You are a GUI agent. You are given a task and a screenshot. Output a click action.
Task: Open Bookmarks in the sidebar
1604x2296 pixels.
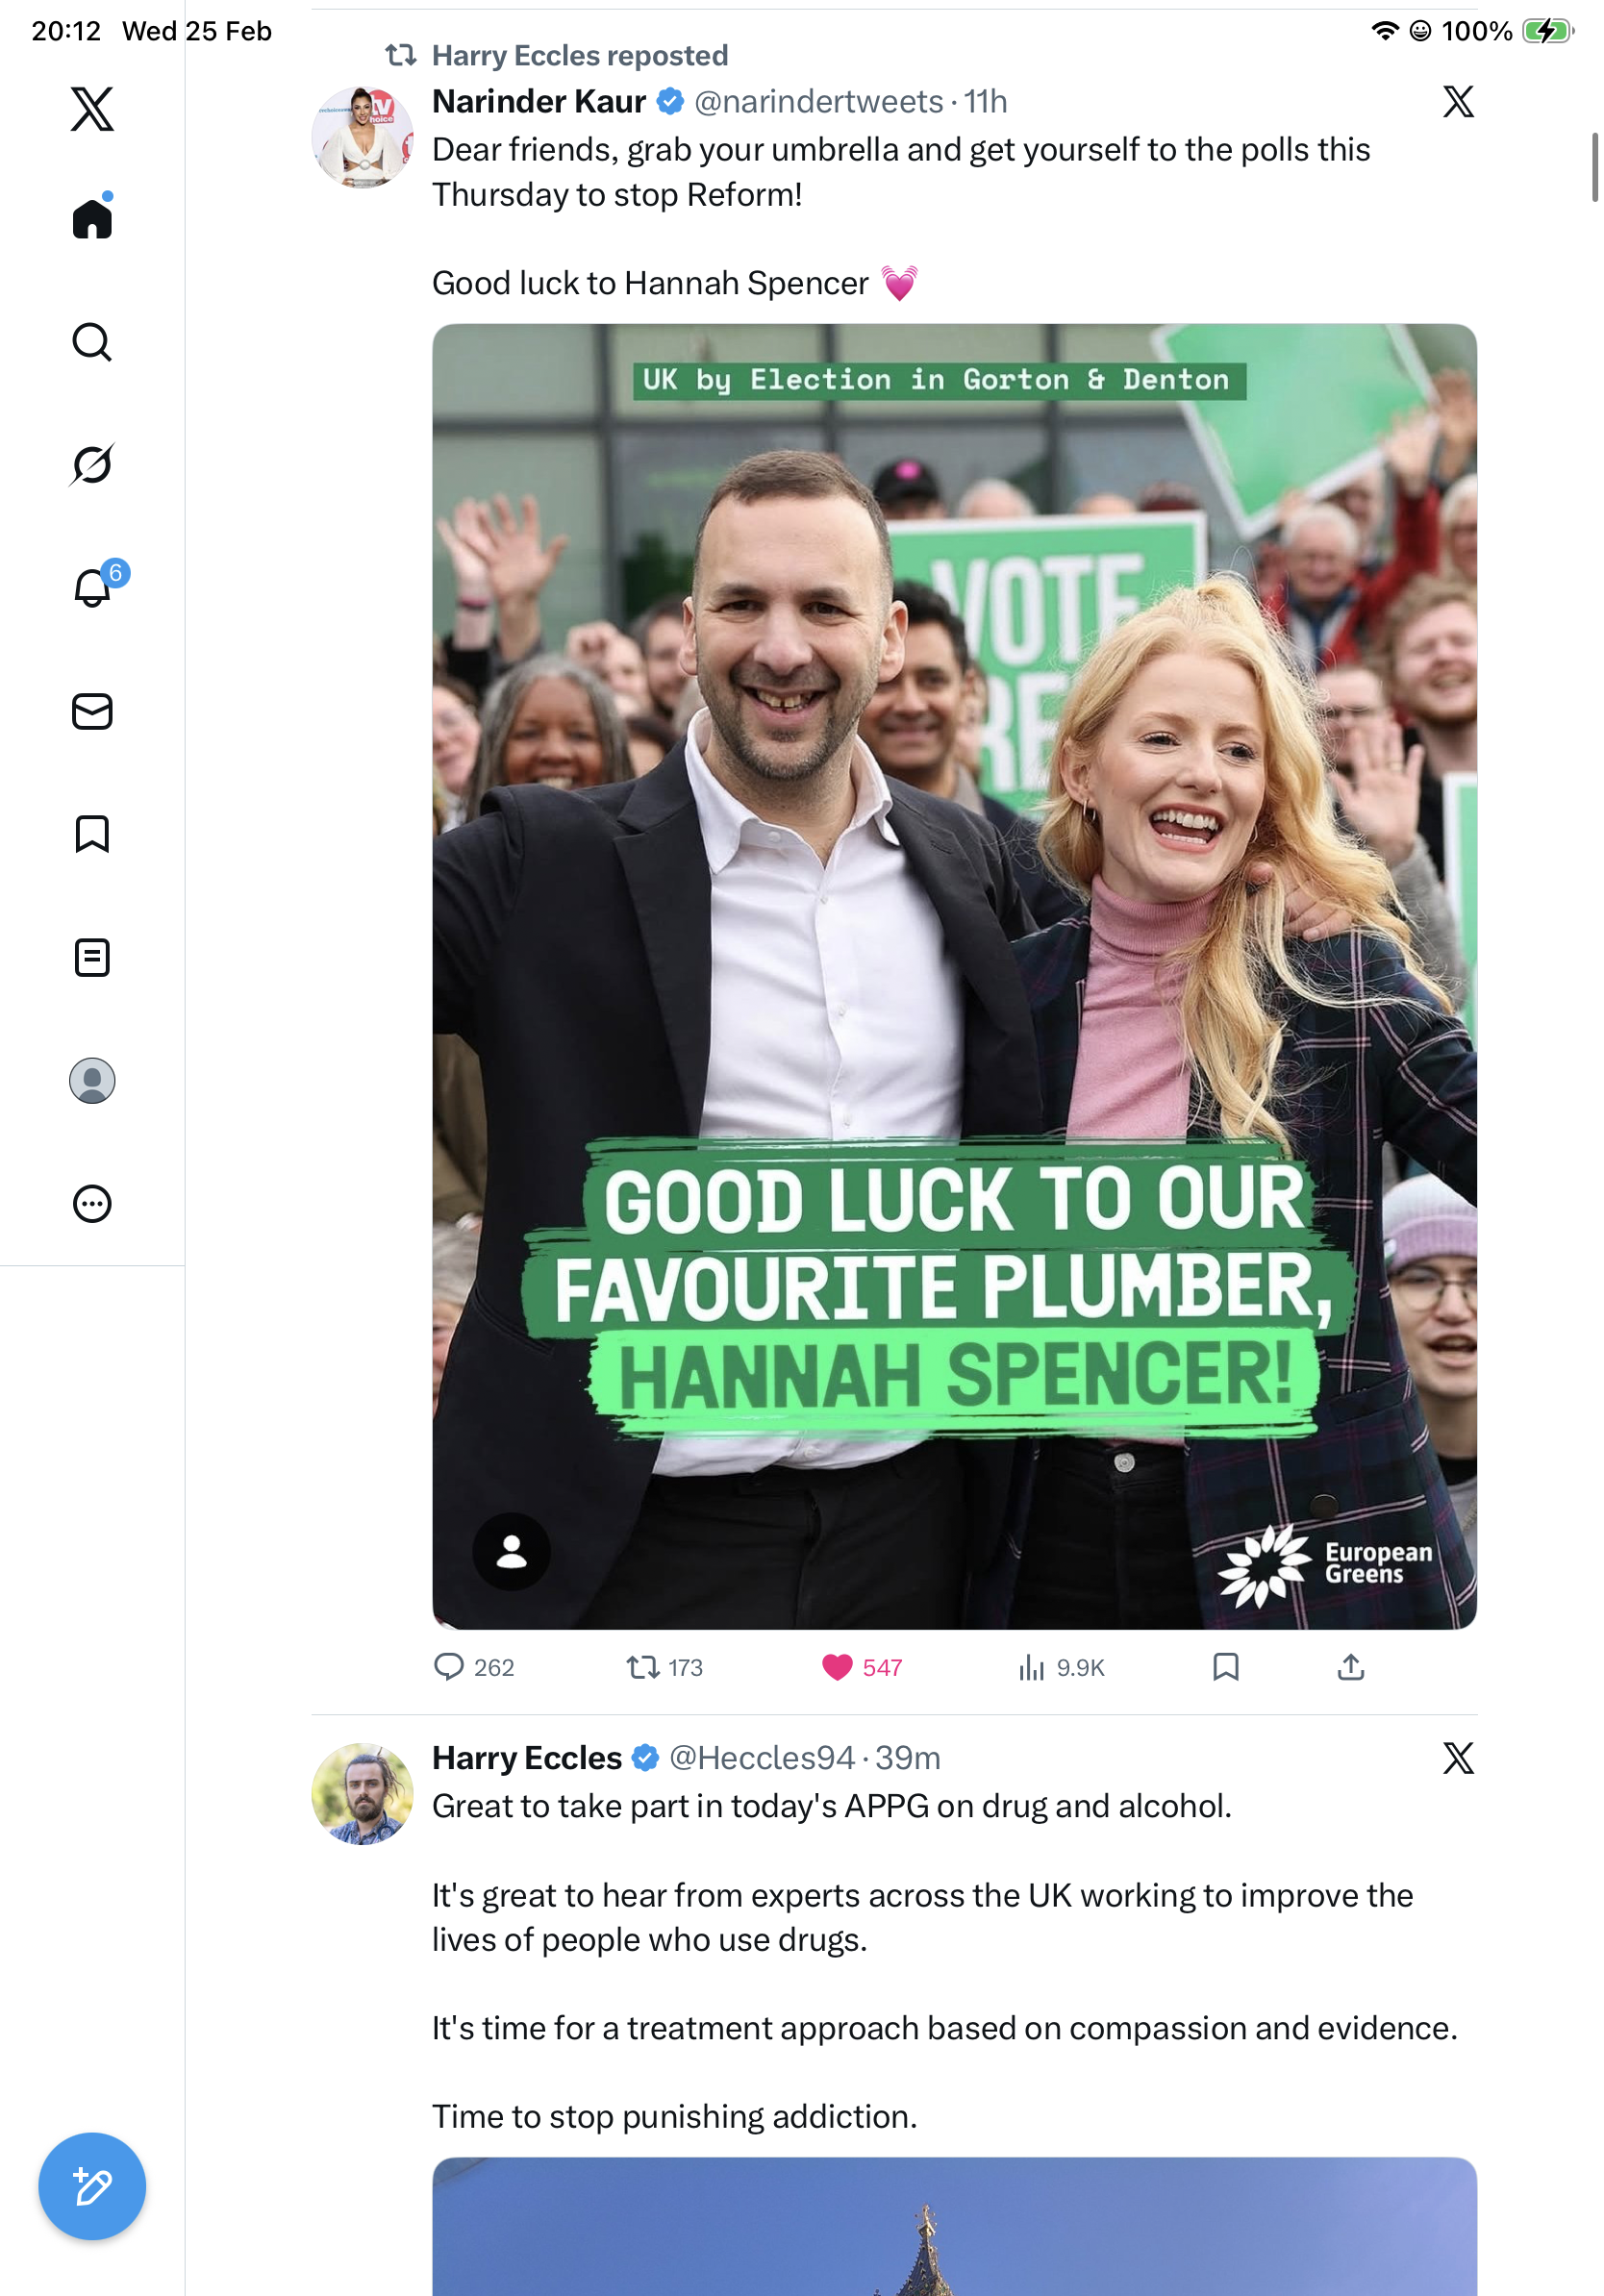[x=92, y=834]
